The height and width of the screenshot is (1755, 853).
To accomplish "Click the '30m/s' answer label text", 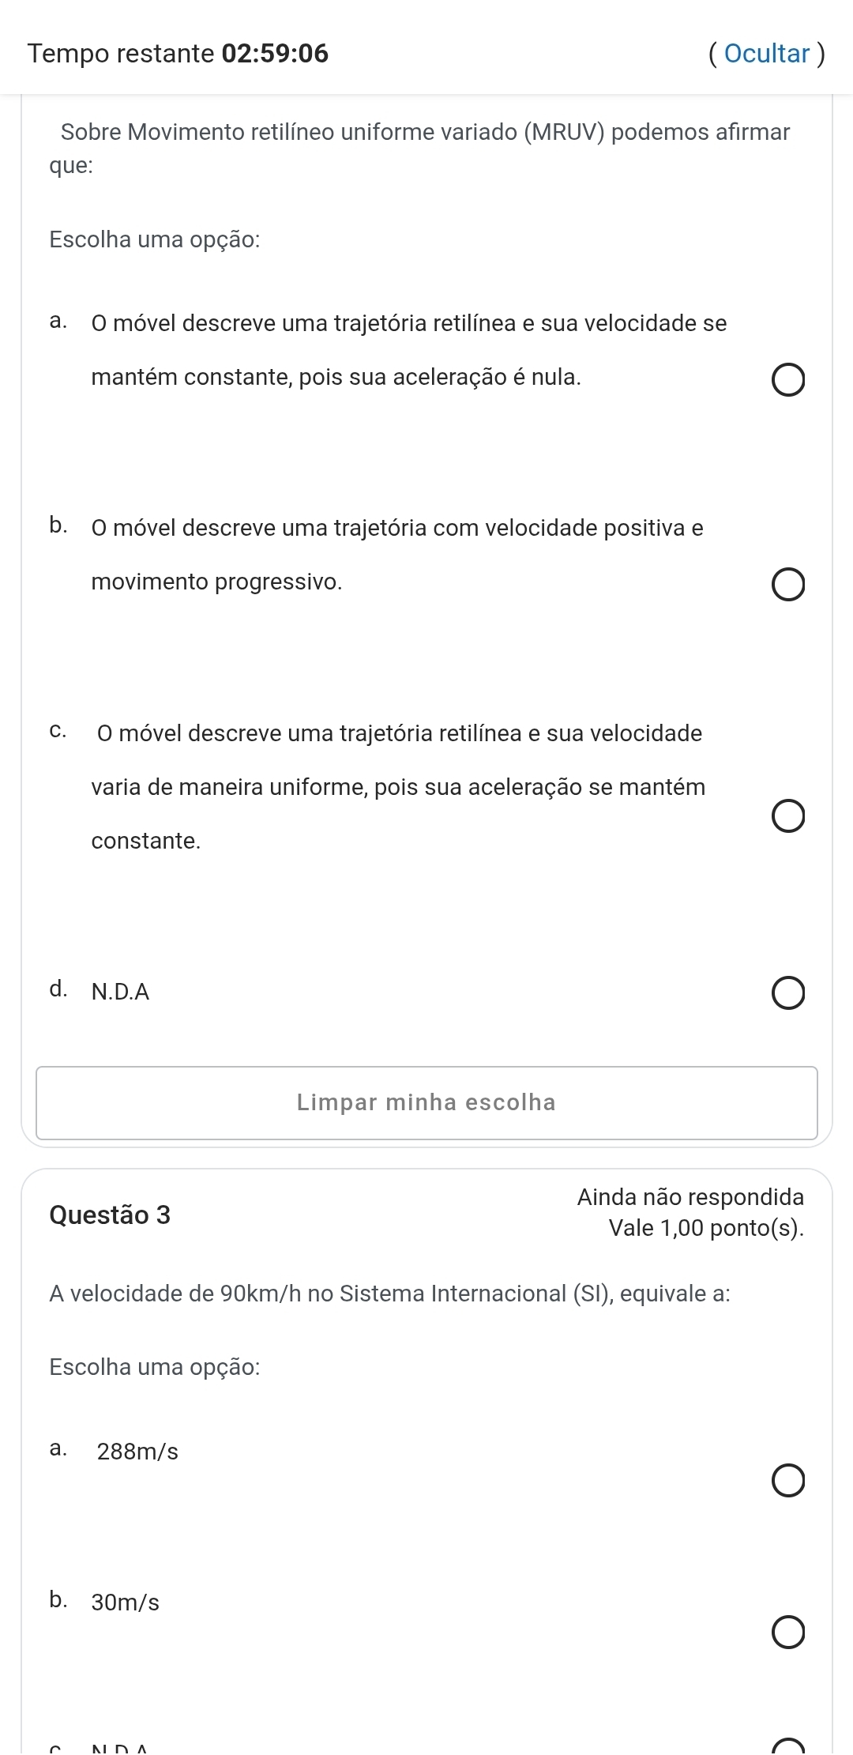I will [126, 1602].
